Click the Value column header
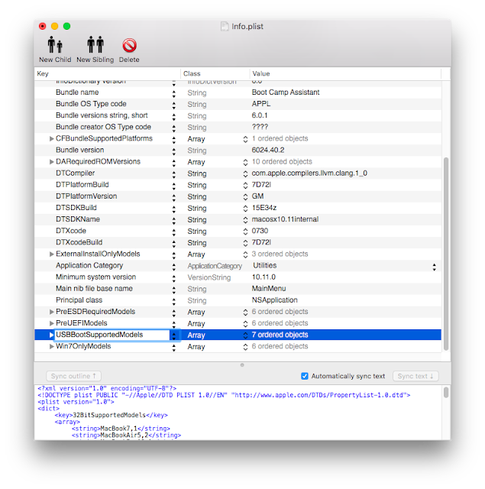The width and height of the screenshot is (485, 489). 345,73
